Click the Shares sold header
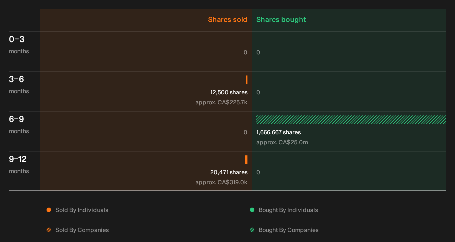The height and width of the screenshot is (242, 455). (227, 20)
